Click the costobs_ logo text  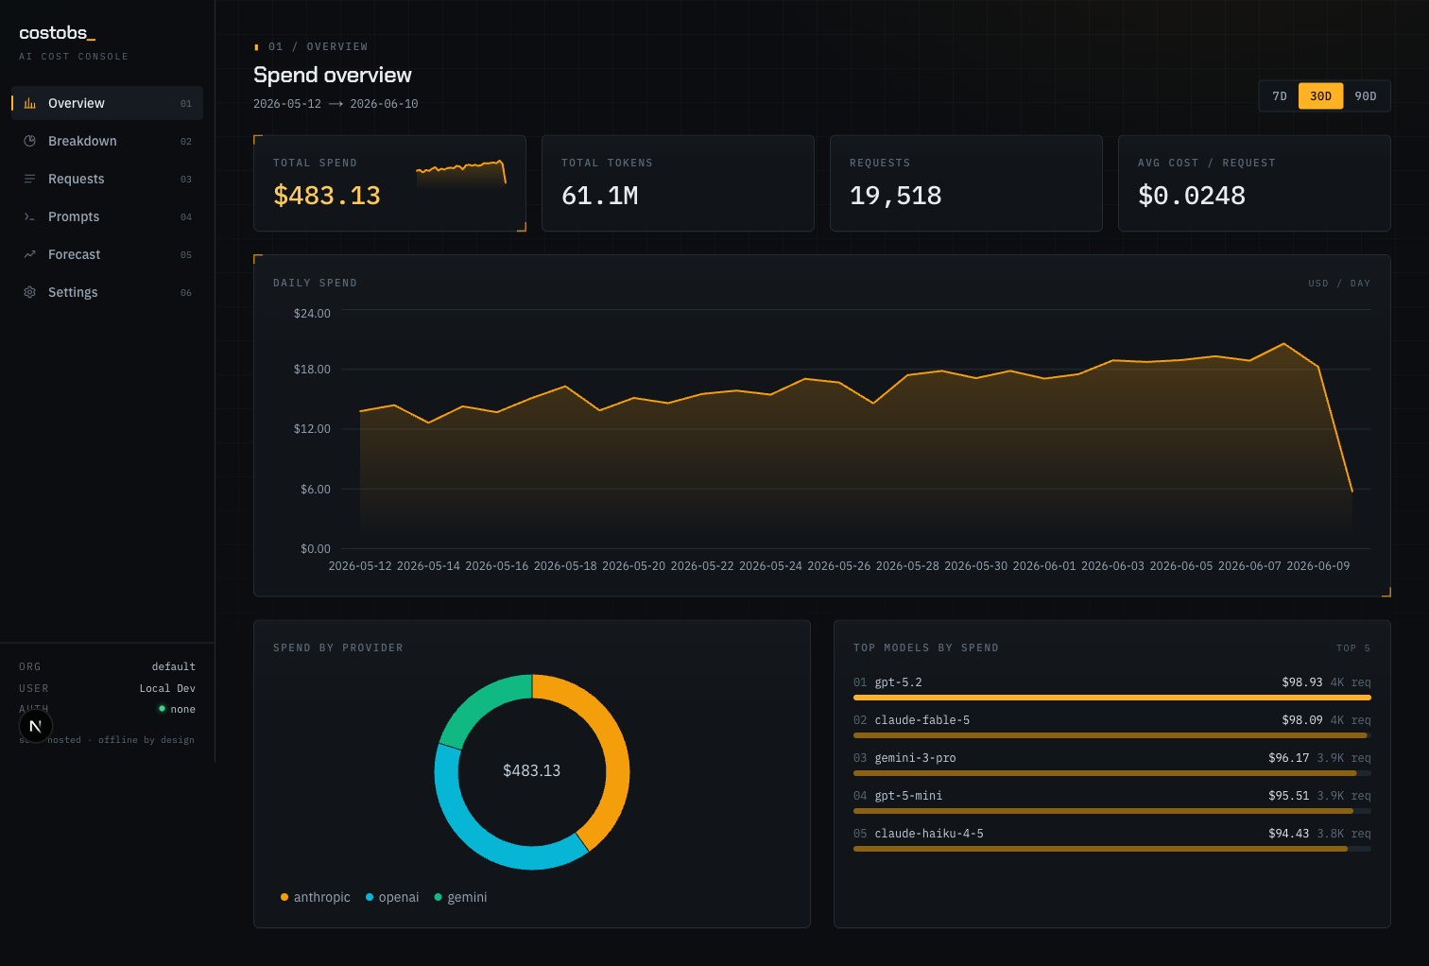coord(58,33)
